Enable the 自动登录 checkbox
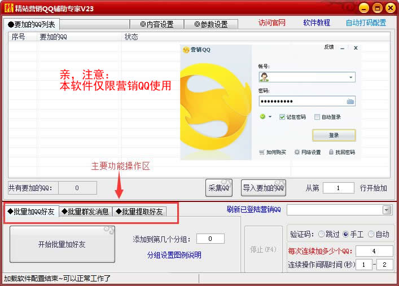Viewport: 399px width, 286px height. tap(317, 117)
